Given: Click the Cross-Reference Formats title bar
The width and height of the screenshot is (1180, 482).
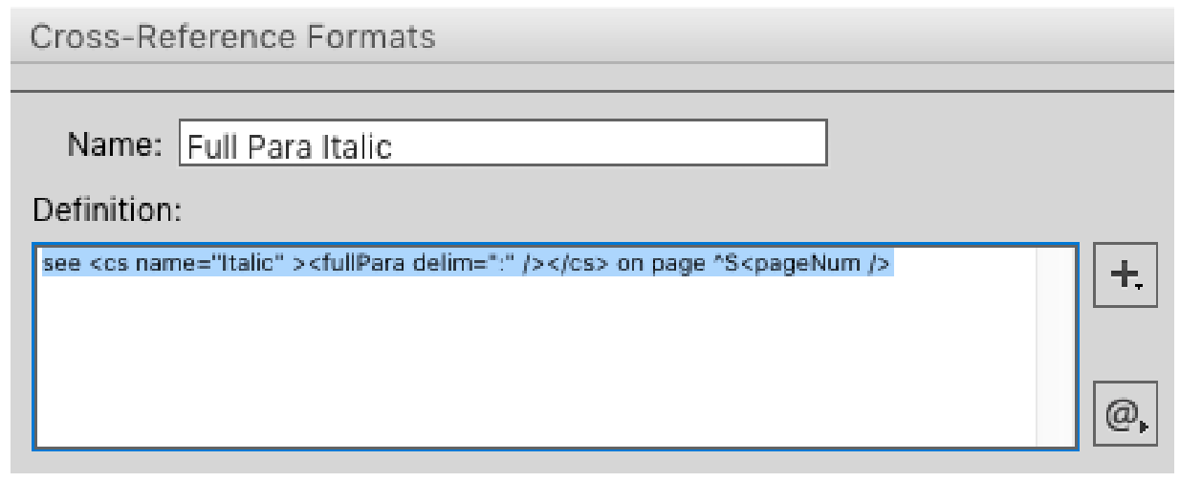Looking at the screenshot, I should coord(233,37).
